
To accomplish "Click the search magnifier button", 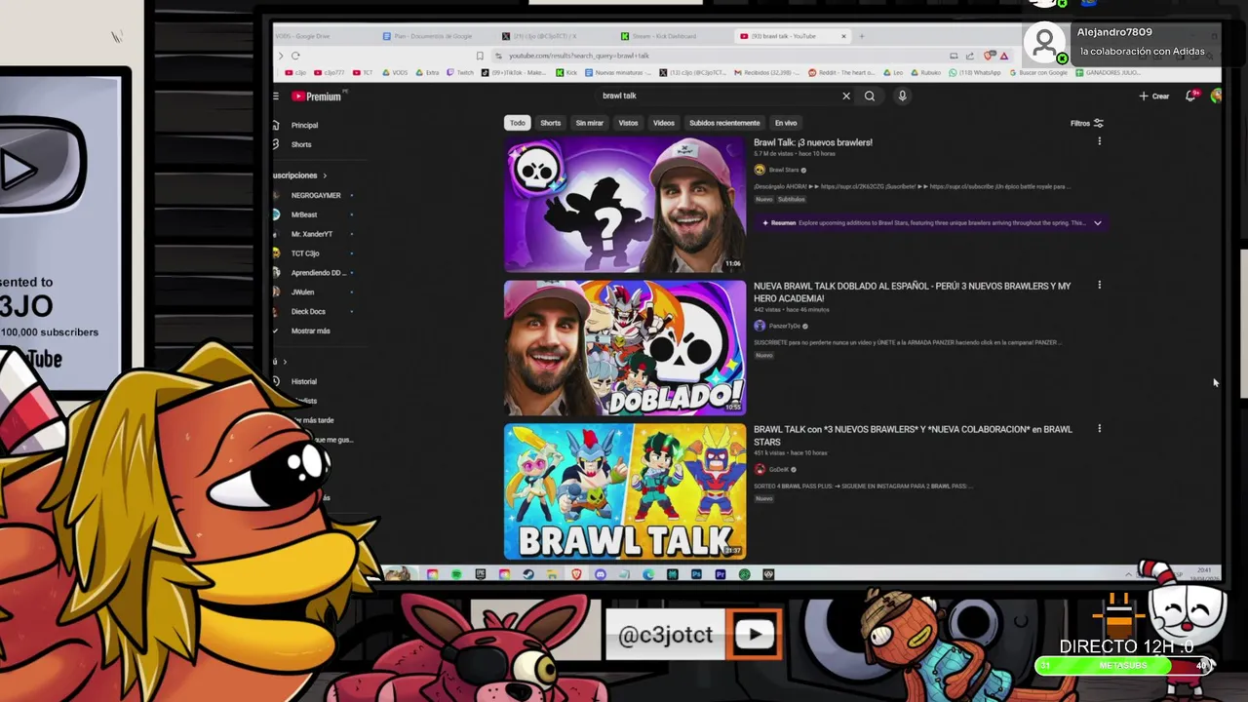I will 870,96.
